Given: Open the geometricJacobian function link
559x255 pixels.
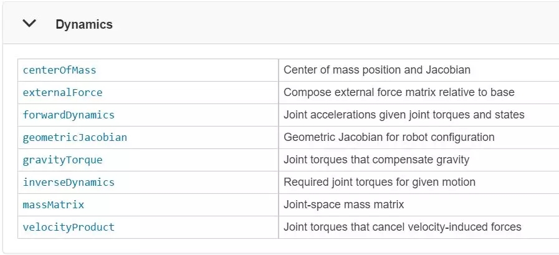Looking at the screenshot, I should coord(75,137).
